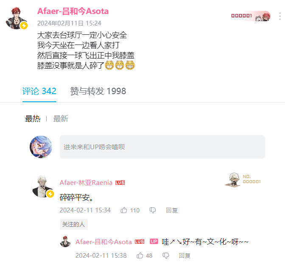This screenshot has height=262, width=285.
Task: Sort comments by 最热
Action: (x=33, y=119)
